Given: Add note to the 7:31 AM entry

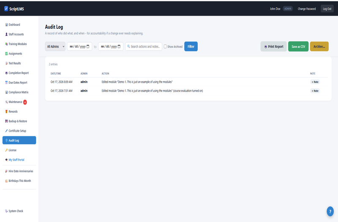Looking at the screenshot, I should click(x=315, y=91).
